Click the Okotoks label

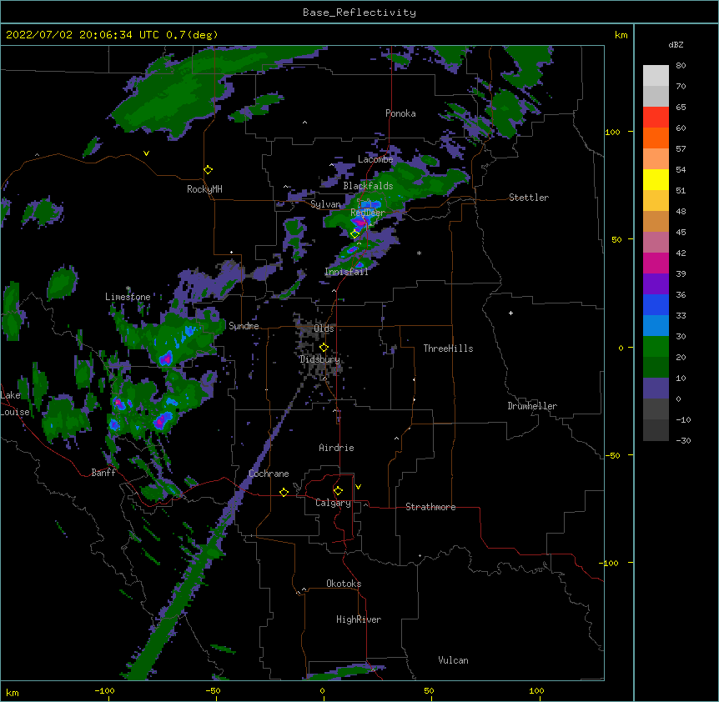point(344,584)
